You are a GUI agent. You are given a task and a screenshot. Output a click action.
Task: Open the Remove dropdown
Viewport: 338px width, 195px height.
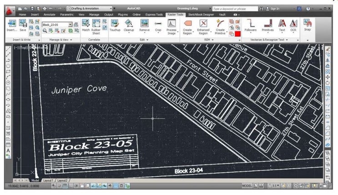pyautogui.click(x=144, y=33)
